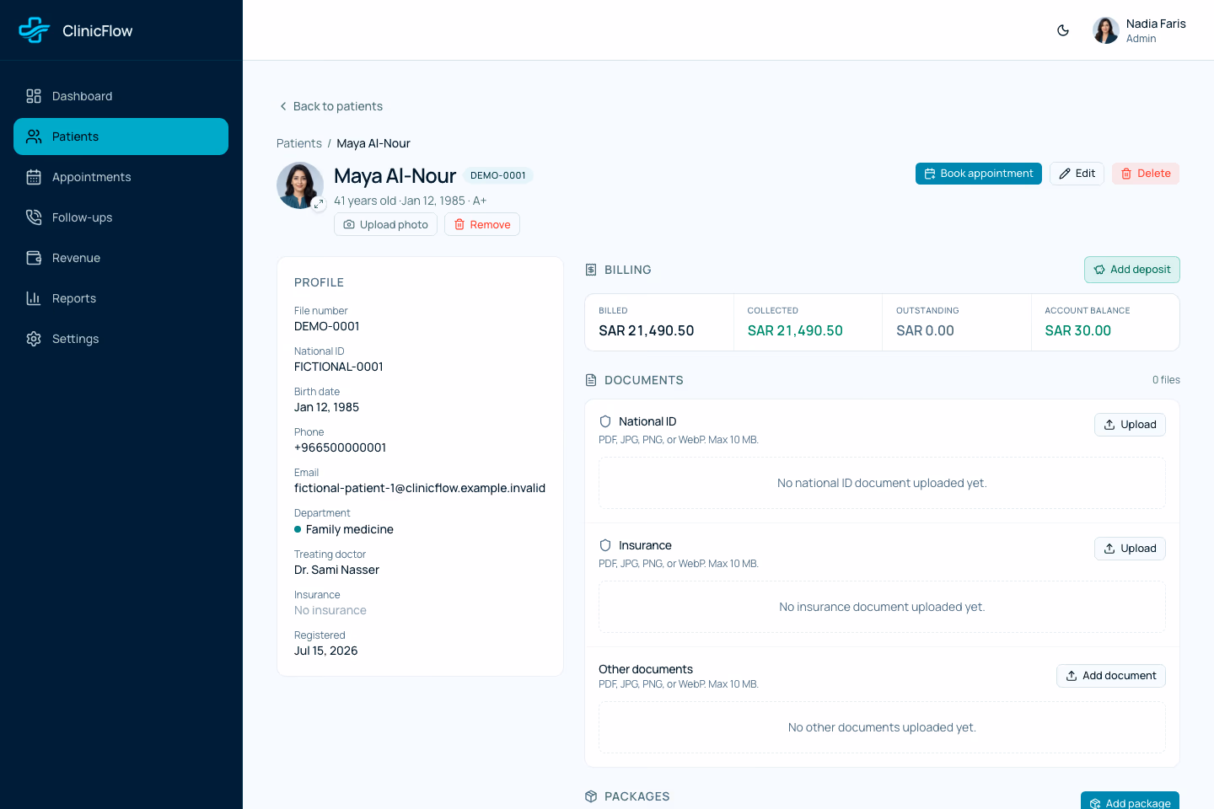Remove the patient photo

click(482, 224)
